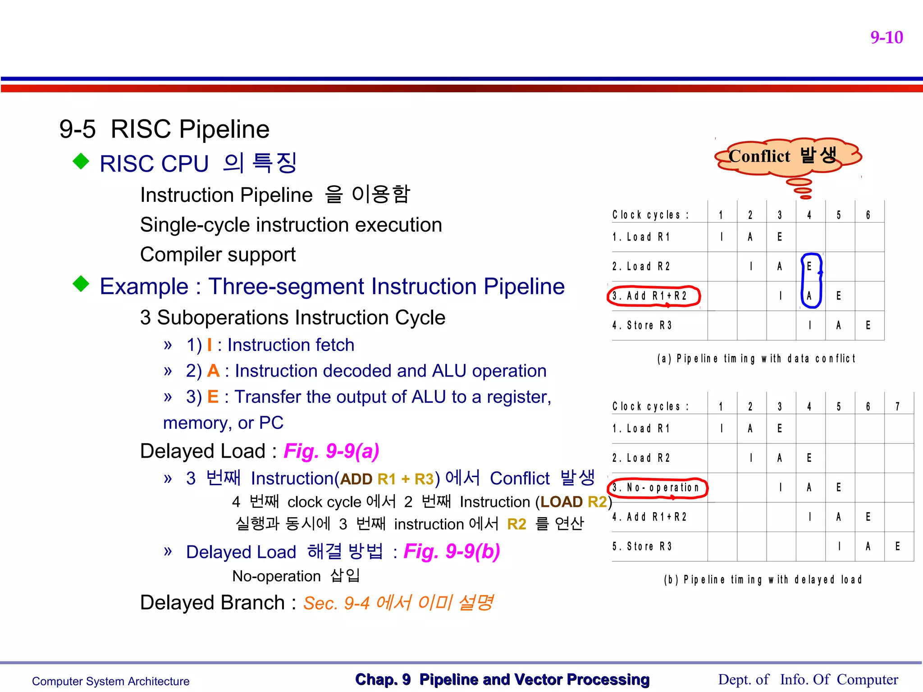This screenshot has width=923, height=692.
Task: Click 'Computer System Architecture' footer text
Action: click(110, 681)
